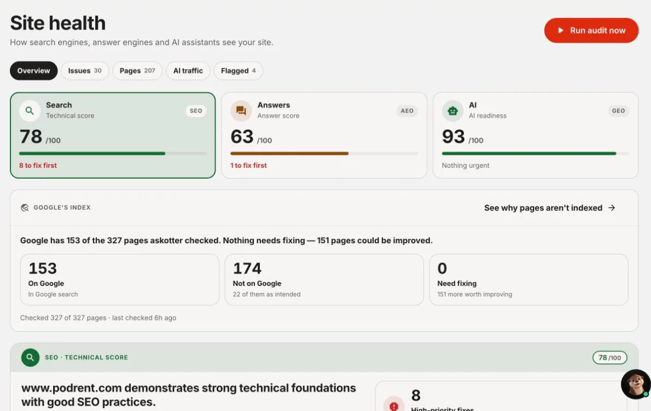Open 'See why pages aren't indexed' link
651x411 pixels.
point(549,208)
